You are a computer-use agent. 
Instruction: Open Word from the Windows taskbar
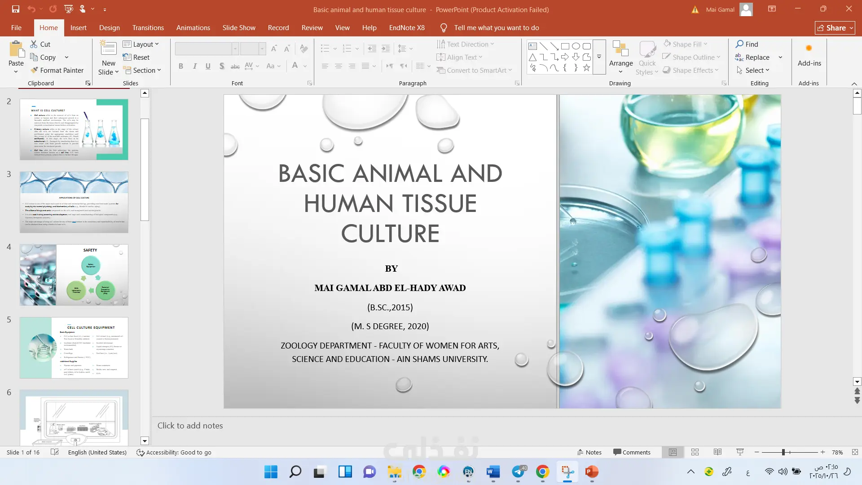pos(493,472)
